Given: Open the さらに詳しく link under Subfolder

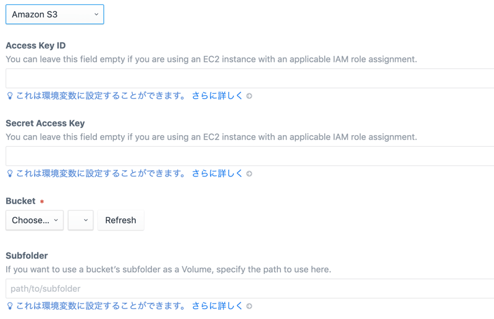Looking at the screenshot, I should tap(217, 305).
